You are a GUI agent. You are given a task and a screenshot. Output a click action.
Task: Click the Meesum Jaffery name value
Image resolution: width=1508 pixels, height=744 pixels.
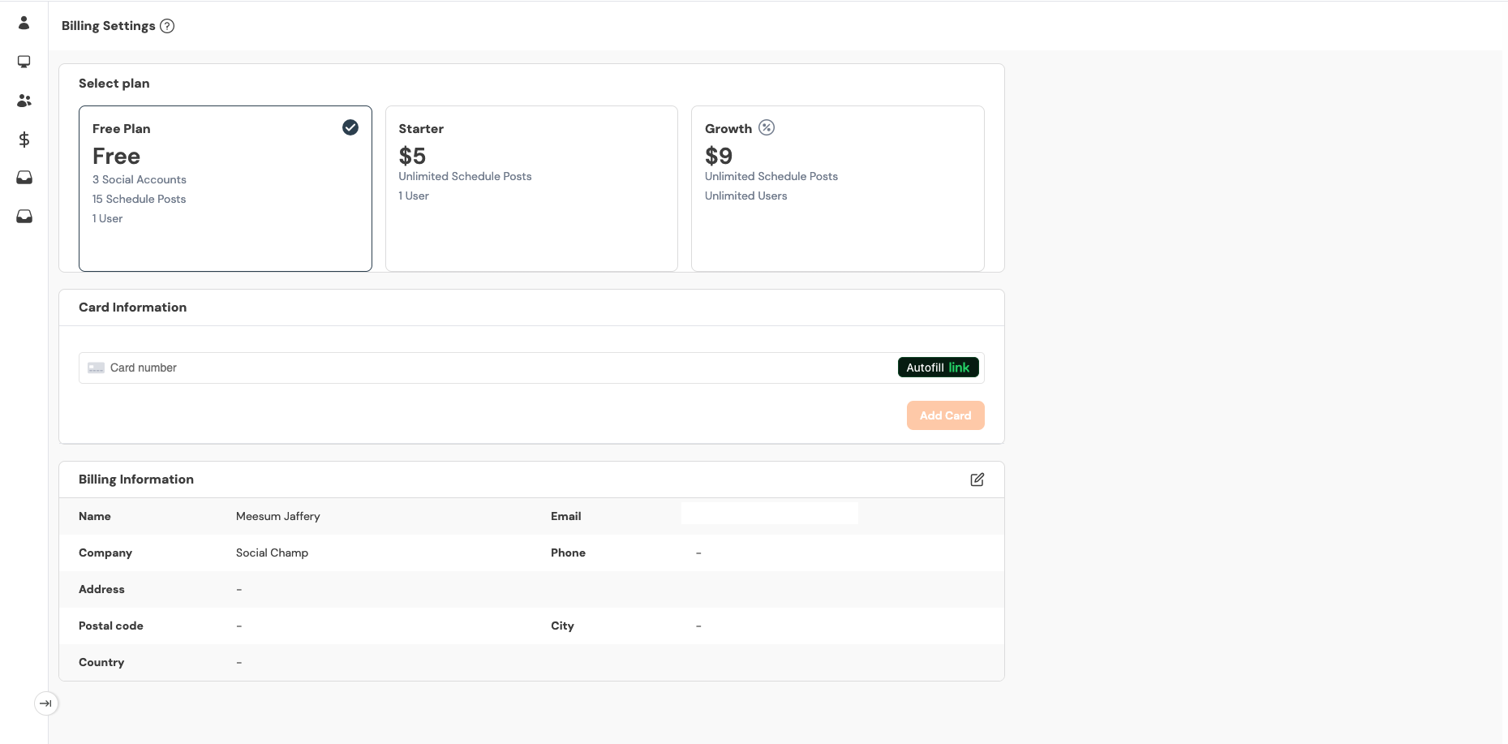click(277, 516)
